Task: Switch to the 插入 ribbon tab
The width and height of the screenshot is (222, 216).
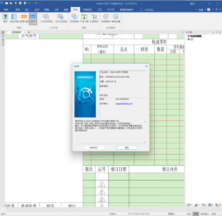Action: tap(27, 10)
